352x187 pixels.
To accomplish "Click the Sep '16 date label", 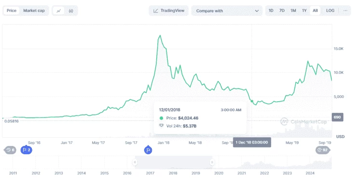I will coord(34,143).
